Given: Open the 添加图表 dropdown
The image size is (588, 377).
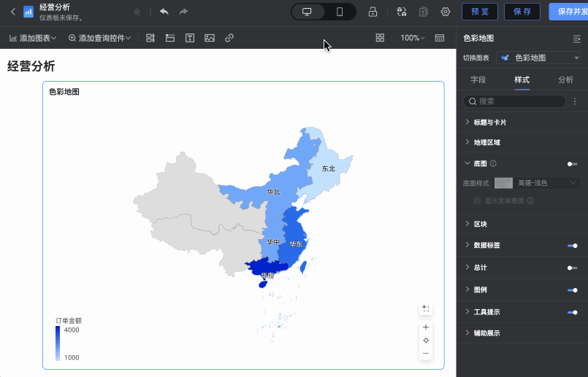Looking at the screenshot, I should click(x=33, y=38).
